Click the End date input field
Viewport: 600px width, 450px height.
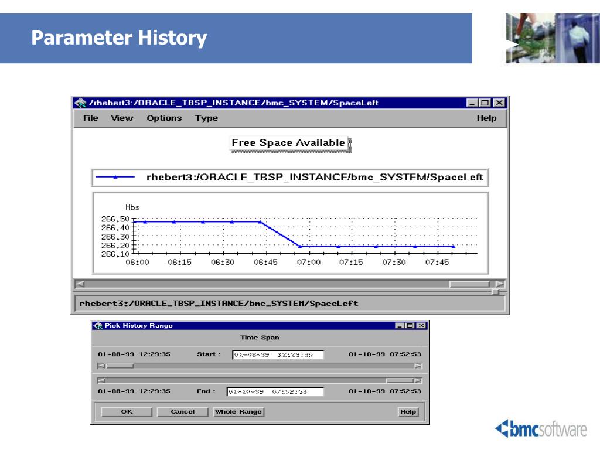click(275, 391)
